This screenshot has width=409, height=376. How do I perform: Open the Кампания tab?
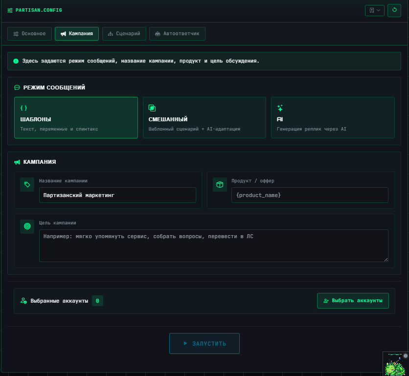77,34
